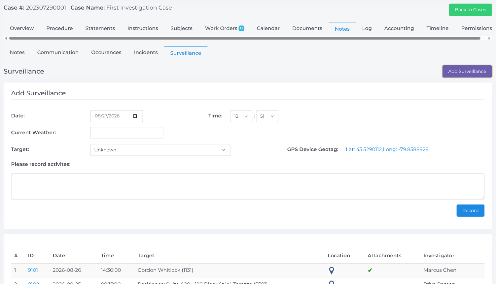Open the Instructions tab
Screen dimensions: 496x284
click(143, 28)
